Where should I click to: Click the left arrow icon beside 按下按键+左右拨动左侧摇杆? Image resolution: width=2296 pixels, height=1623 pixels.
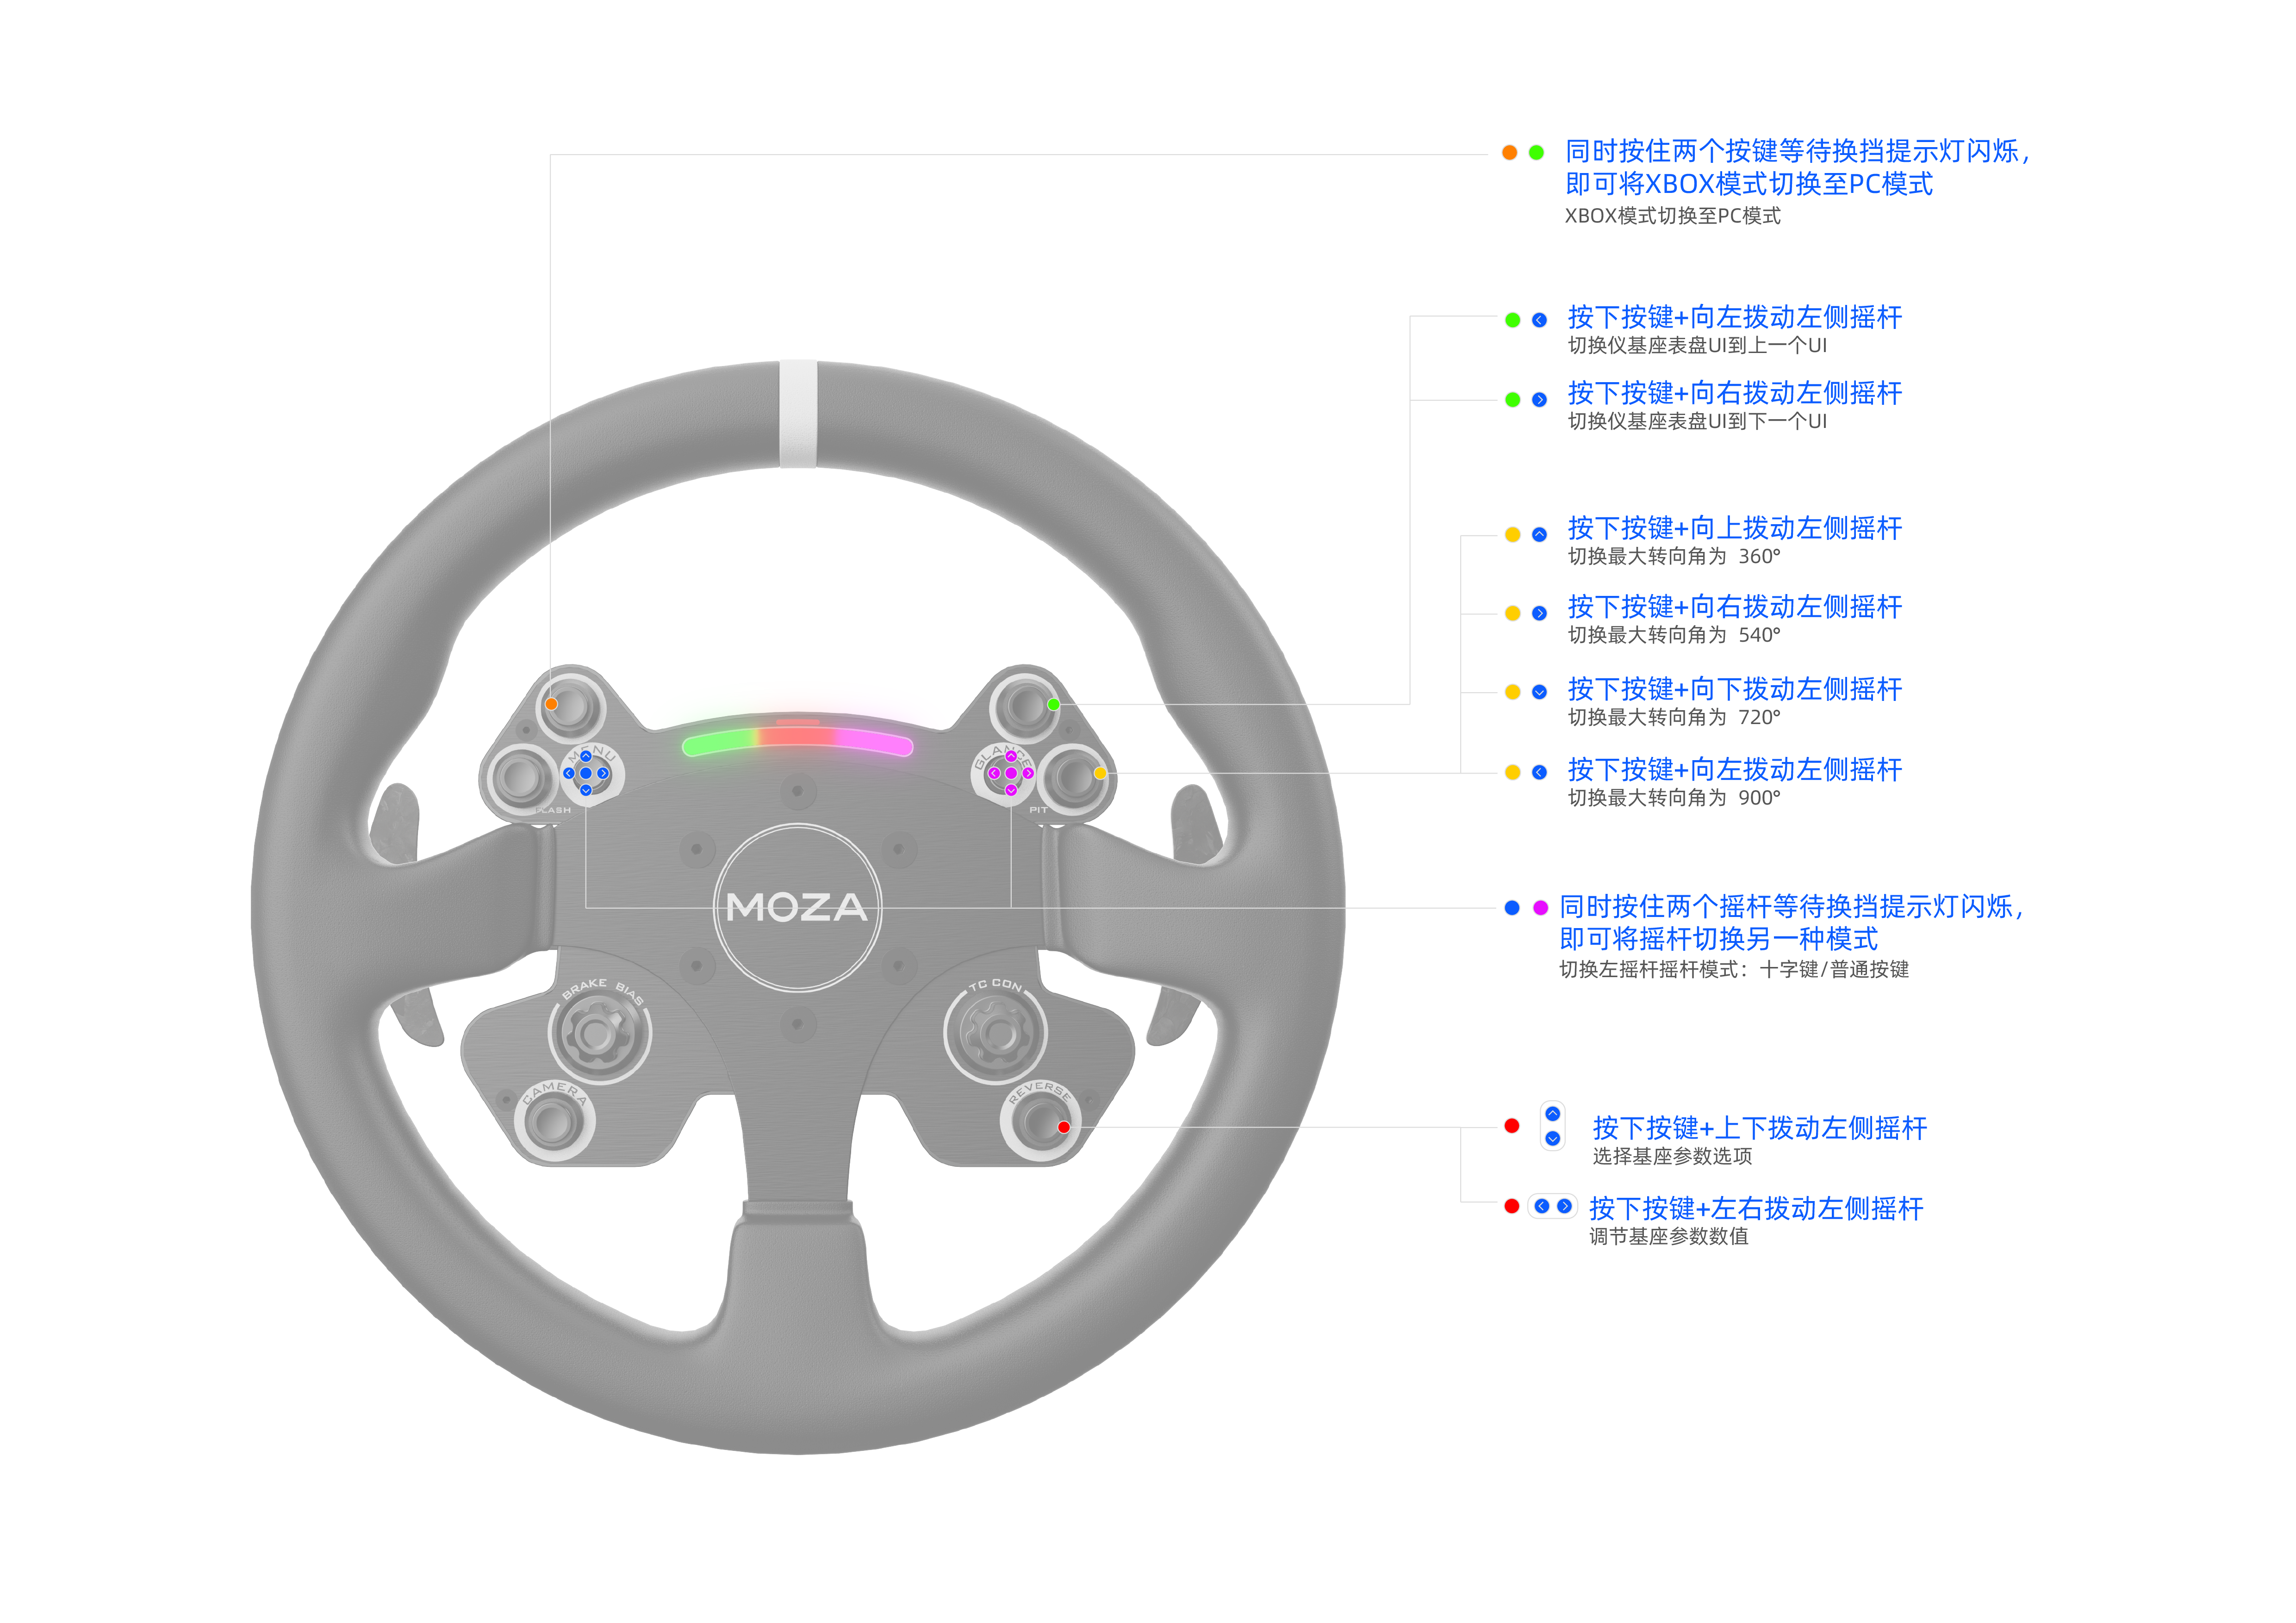tap(1542, 1207)
